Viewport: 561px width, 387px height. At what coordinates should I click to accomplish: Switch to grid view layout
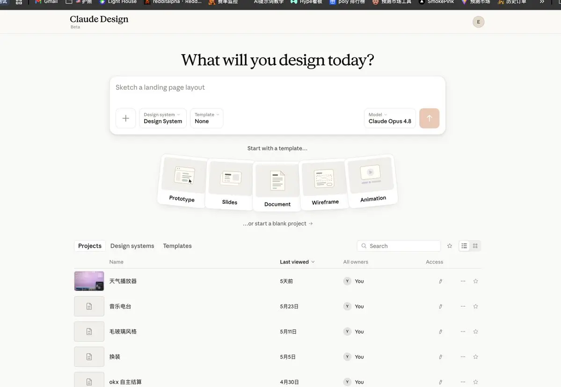[475, 246]
